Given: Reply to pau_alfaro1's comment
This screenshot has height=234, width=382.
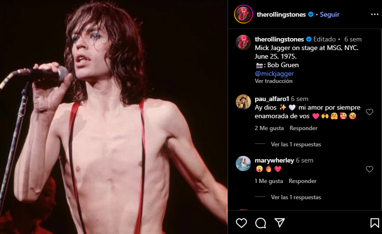Looking at the screenshot, I should click(x=304, y=128).
